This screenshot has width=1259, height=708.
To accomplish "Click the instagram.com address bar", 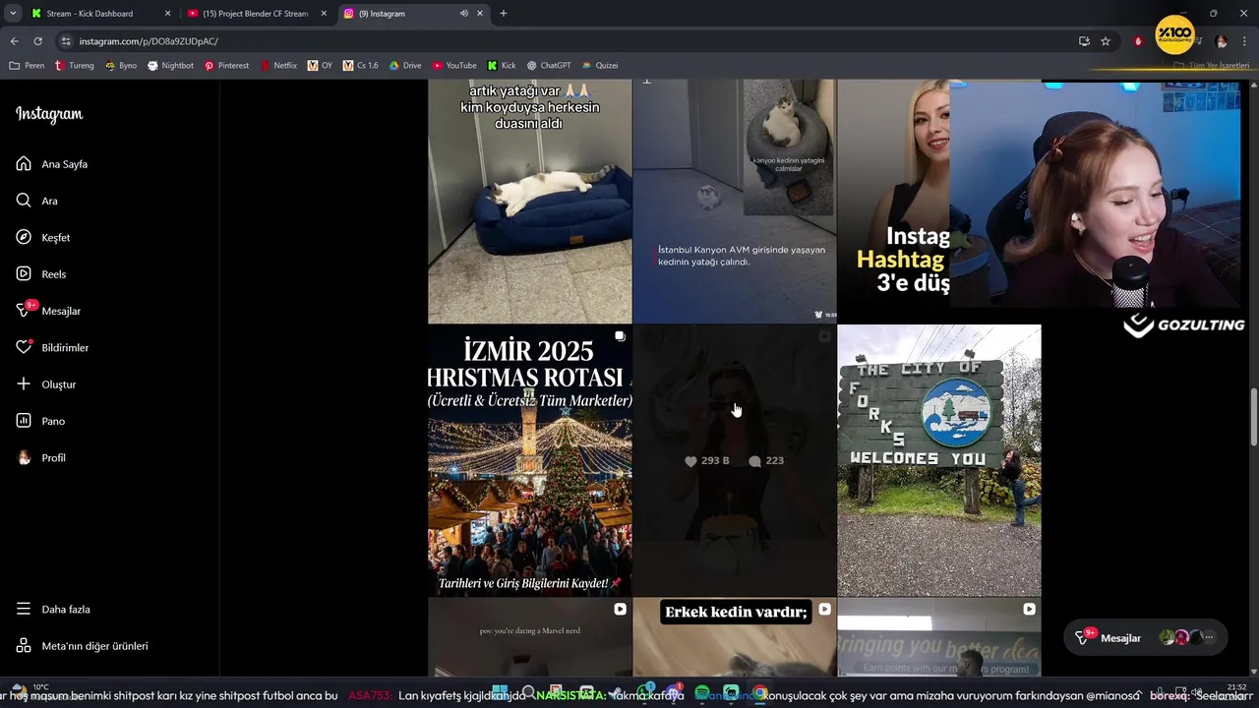I will click(570, 41).
